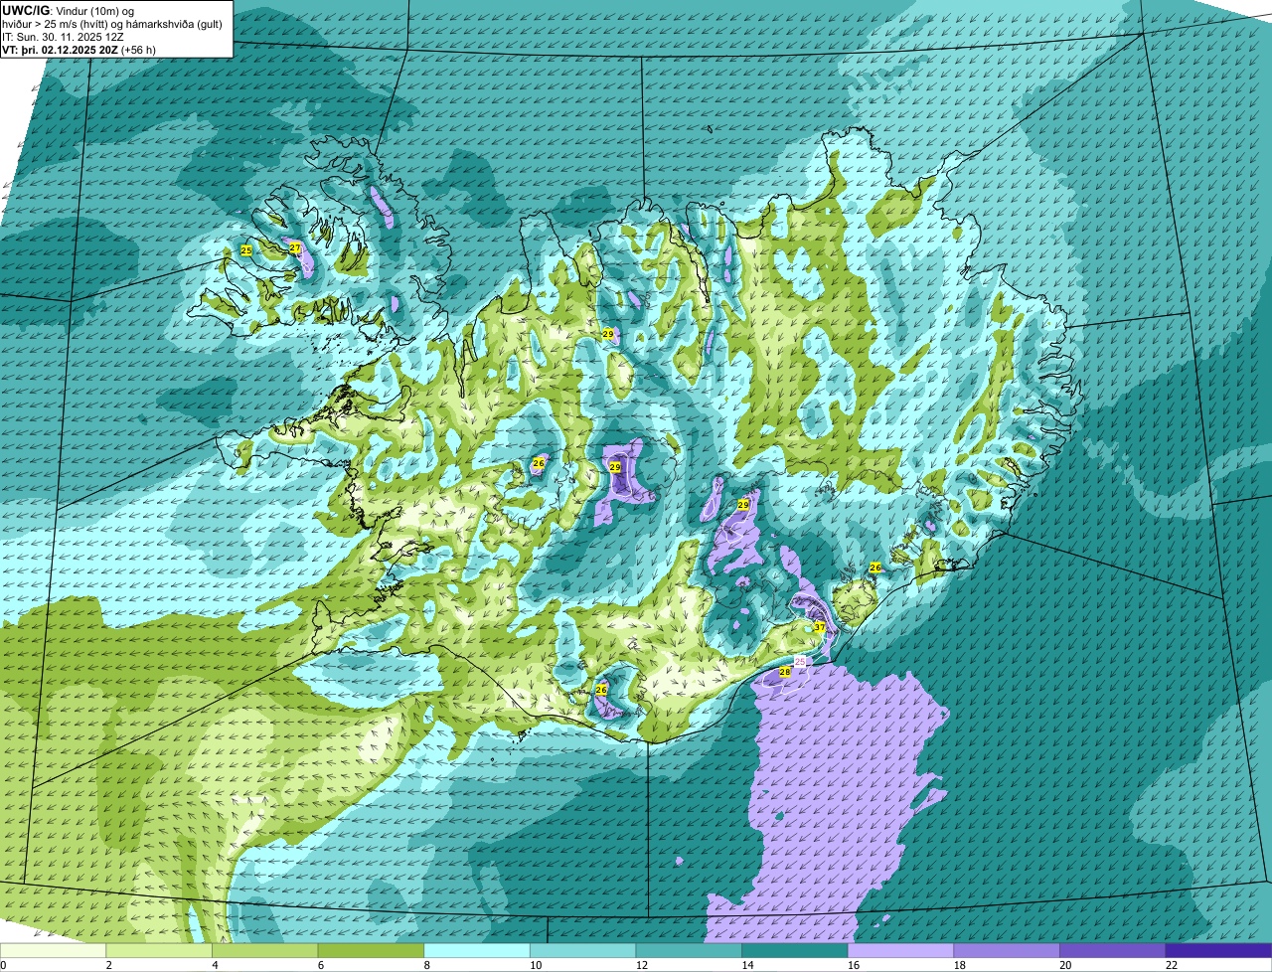Click the 'IT: Sun. 30. 11. 2025 12Z' line

[64, 37]
